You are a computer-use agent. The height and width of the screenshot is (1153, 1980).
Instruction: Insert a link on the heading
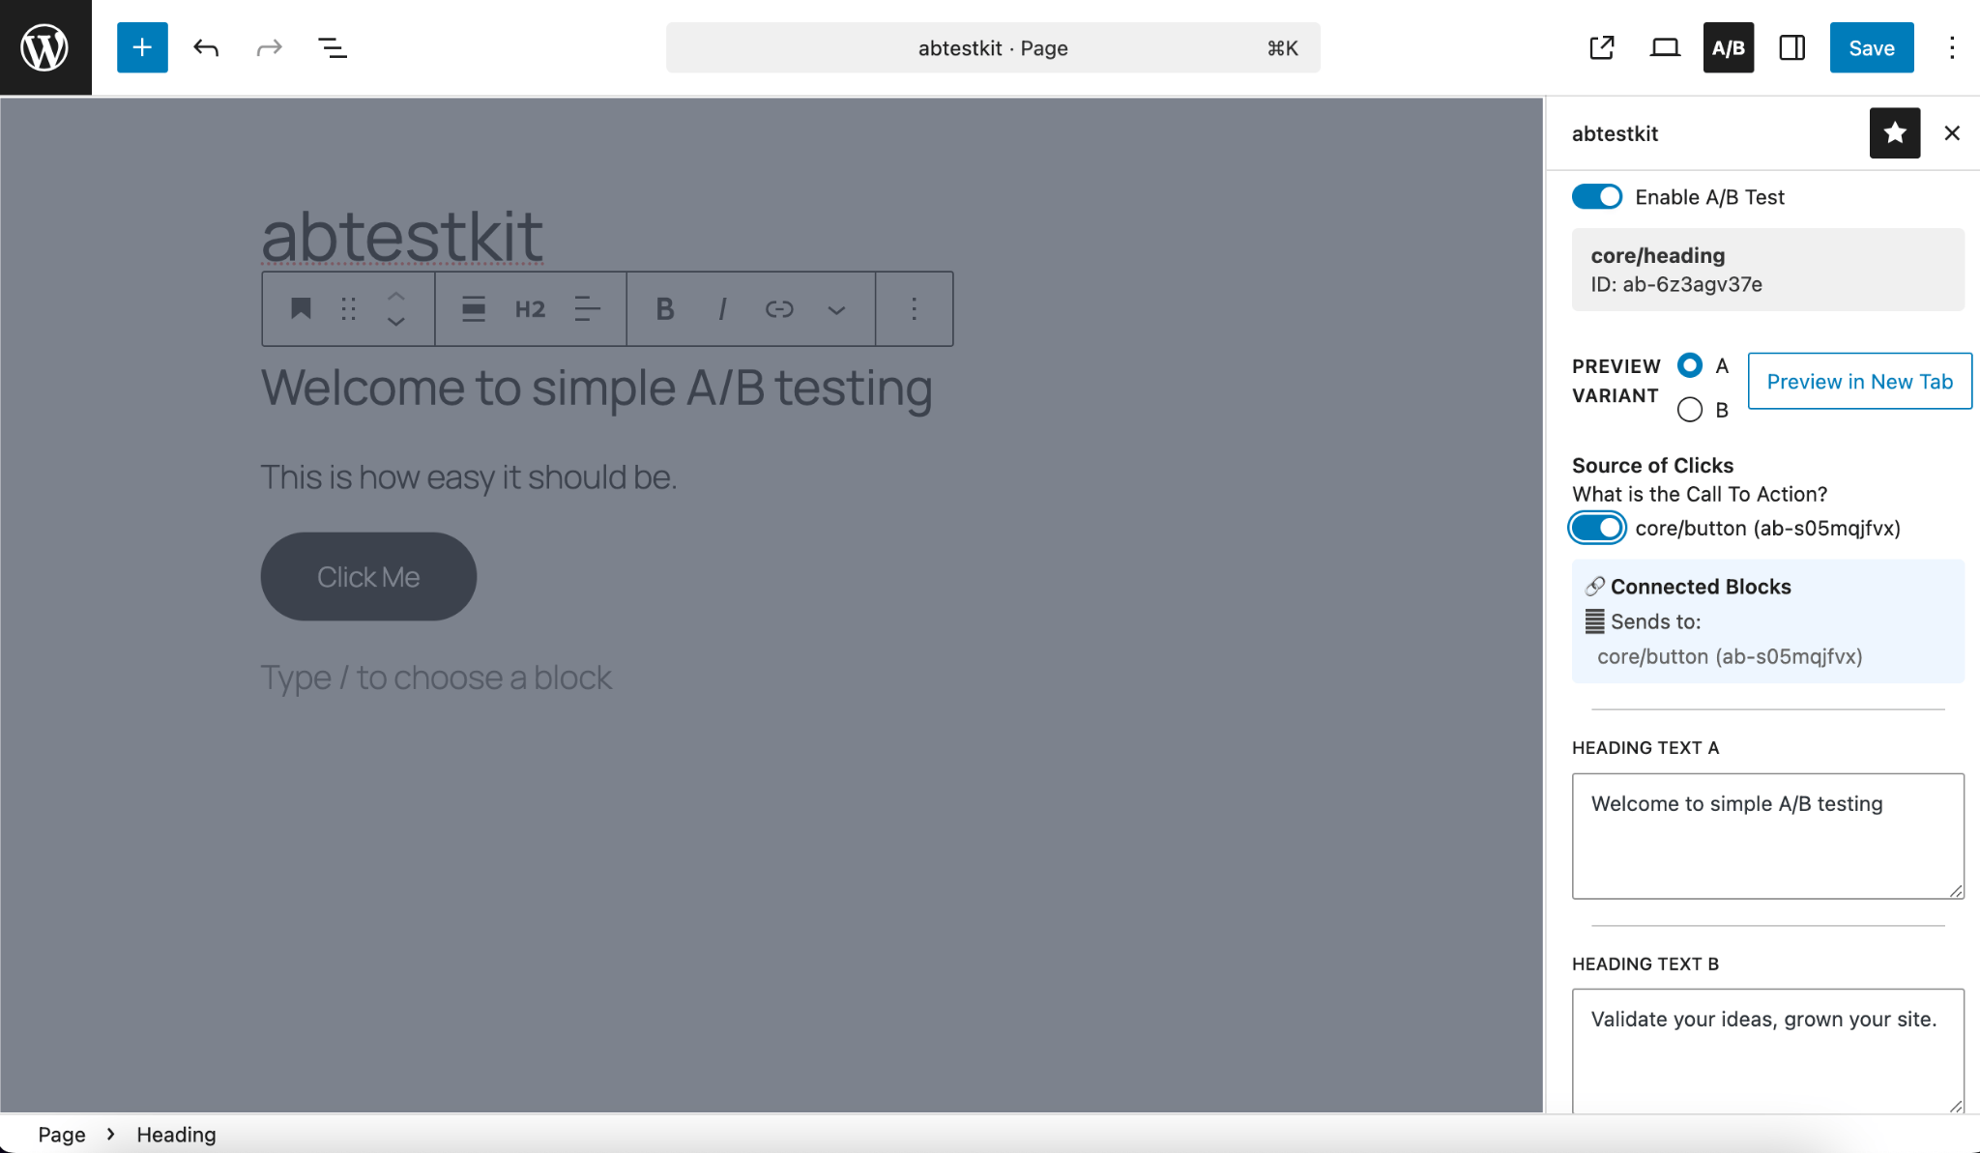779,308
